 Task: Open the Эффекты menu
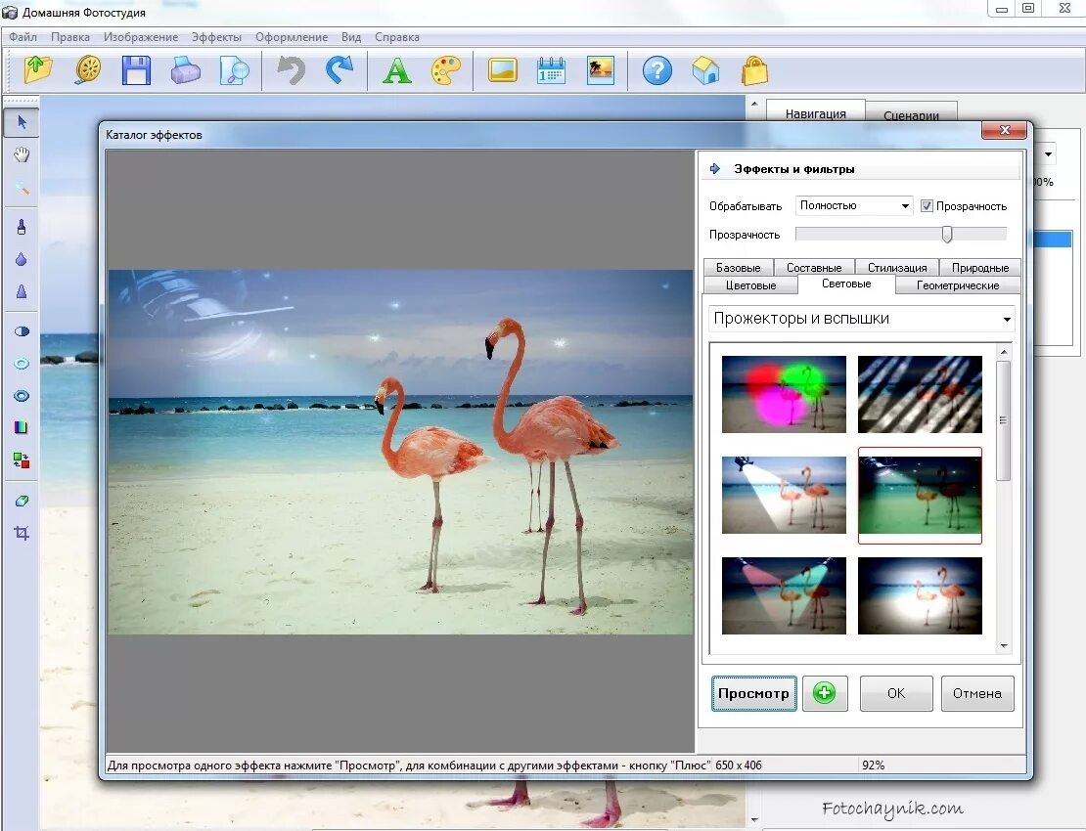216,37
